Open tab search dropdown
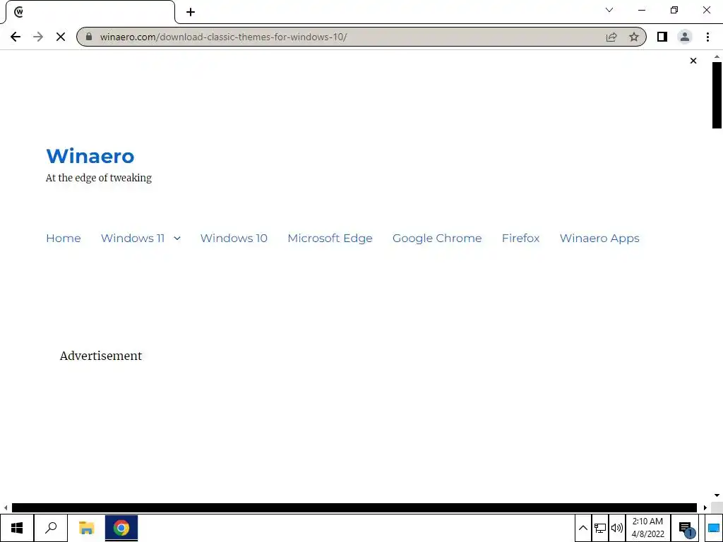Viewport: 723px width, 542px height. click(609, 10)
